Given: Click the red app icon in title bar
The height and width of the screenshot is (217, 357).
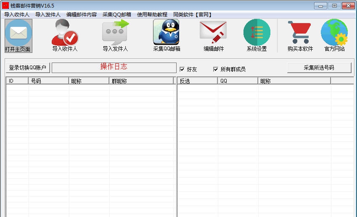Looking at the screenshot, I should tap(5, 5).
